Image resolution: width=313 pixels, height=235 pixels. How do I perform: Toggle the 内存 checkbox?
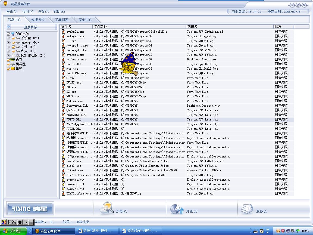[x=8, y=60]
